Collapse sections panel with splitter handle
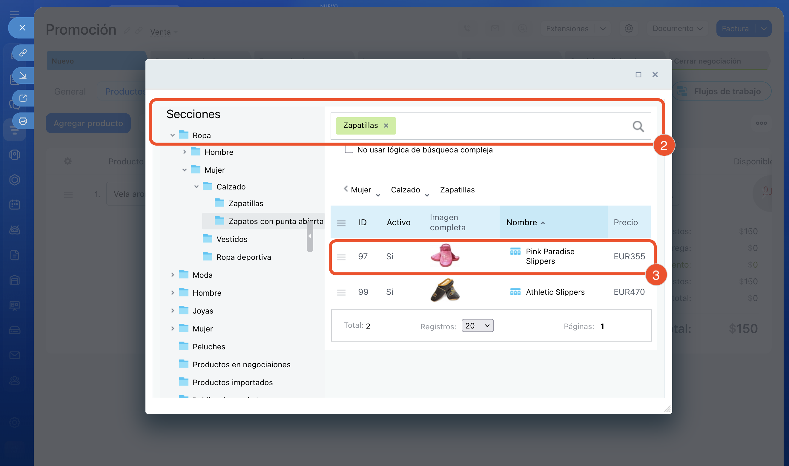Image resolution: width=789 pixels, height=466 pixels. 310,236
